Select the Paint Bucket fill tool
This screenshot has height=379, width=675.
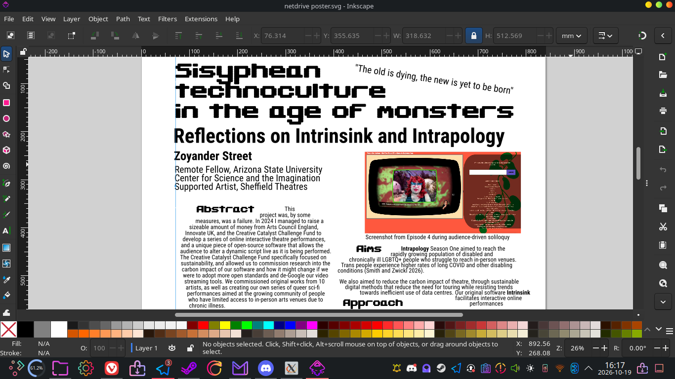pos(6,296)
